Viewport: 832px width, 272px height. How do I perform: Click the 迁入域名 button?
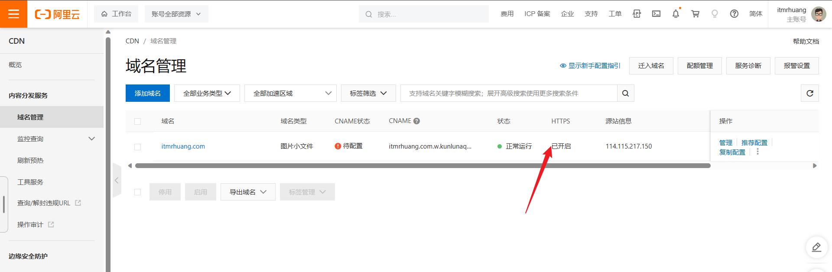coord(651,66)
